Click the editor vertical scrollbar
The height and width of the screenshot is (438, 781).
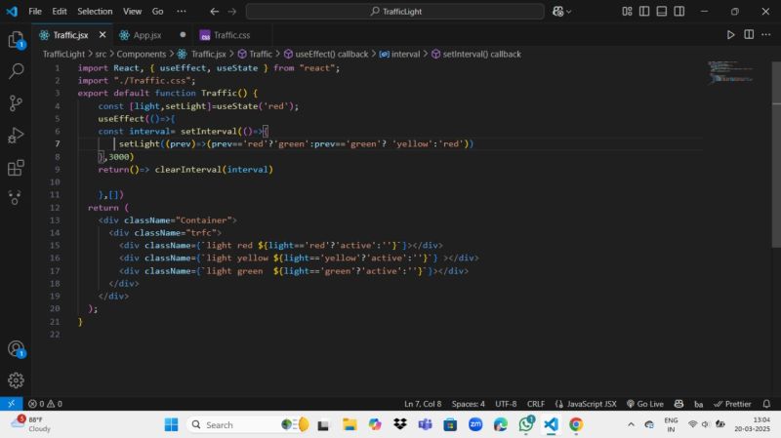776,154
